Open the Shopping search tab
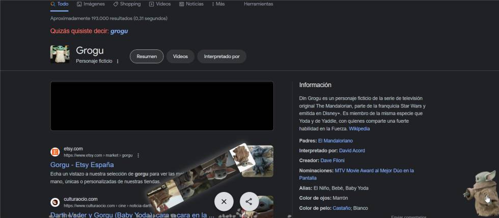The width and height of the screenshot is (499, 218). pos(127,4)
